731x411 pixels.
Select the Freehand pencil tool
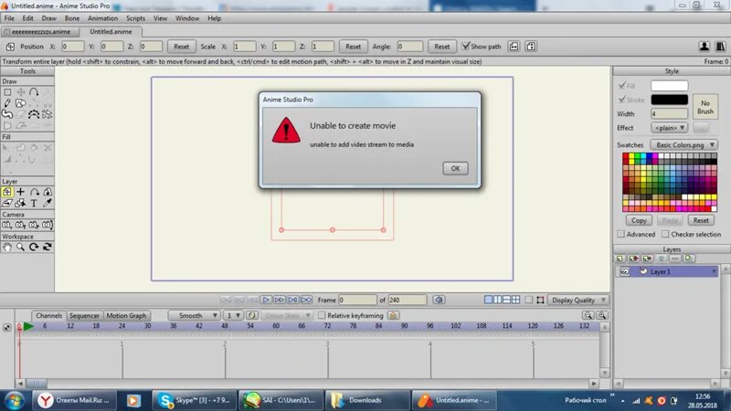(x=7, y=103)
